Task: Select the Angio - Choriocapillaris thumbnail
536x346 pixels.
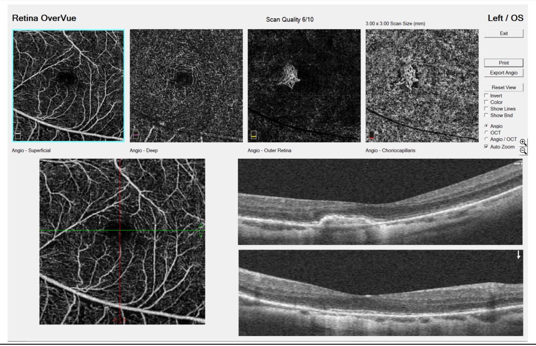Action: point(422,86)
